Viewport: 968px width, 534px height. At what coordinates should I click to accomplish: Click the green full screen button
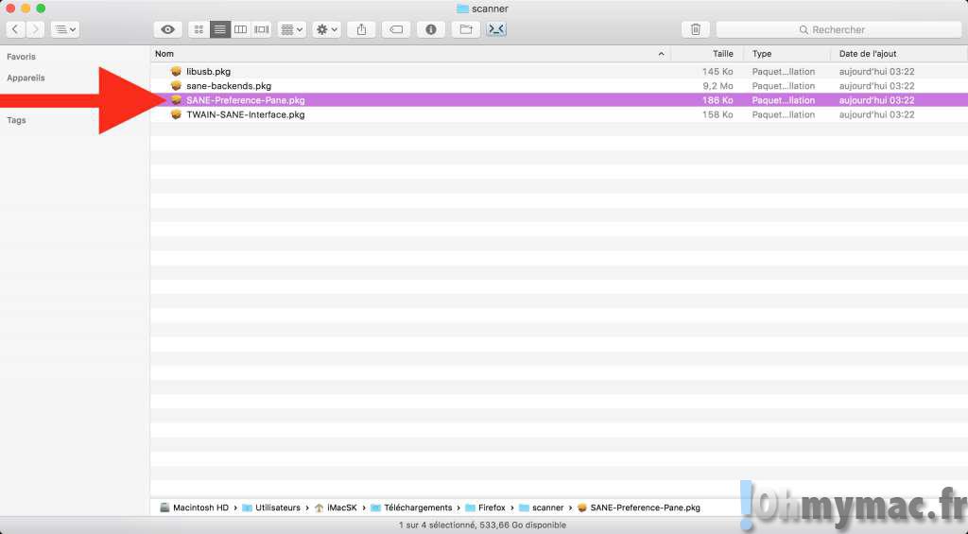pyautogui.click(x=41, y=8)
